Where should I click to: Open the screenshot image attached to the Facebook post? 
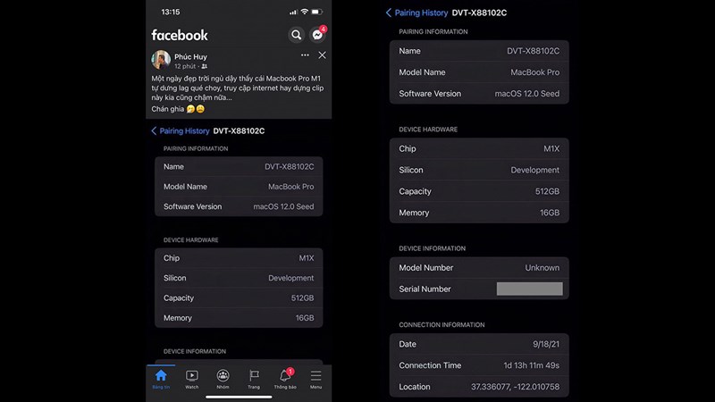(239, 241)
